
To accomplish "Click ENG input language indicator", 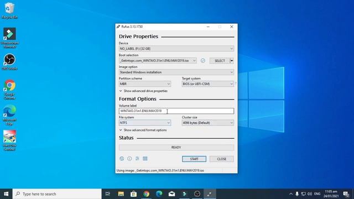I will [x=317, y=194].
